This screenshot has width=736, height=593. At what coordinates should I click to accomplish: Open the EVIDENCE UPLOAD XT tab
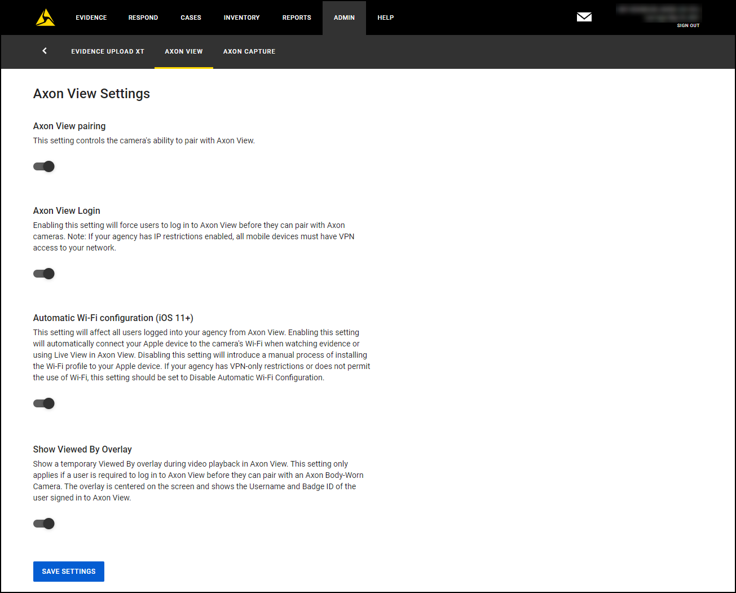point(108,51)
